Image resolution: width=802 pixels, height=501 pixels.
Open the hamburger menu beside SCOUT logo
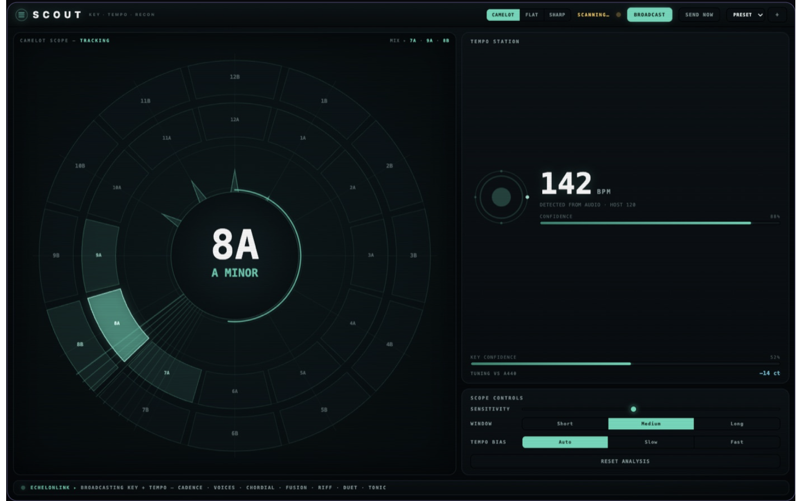click(21, 15)
